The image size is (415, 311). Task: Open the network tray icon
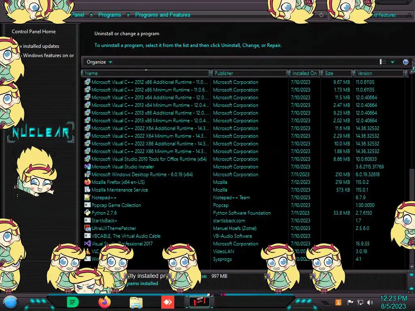pos(360,302)
